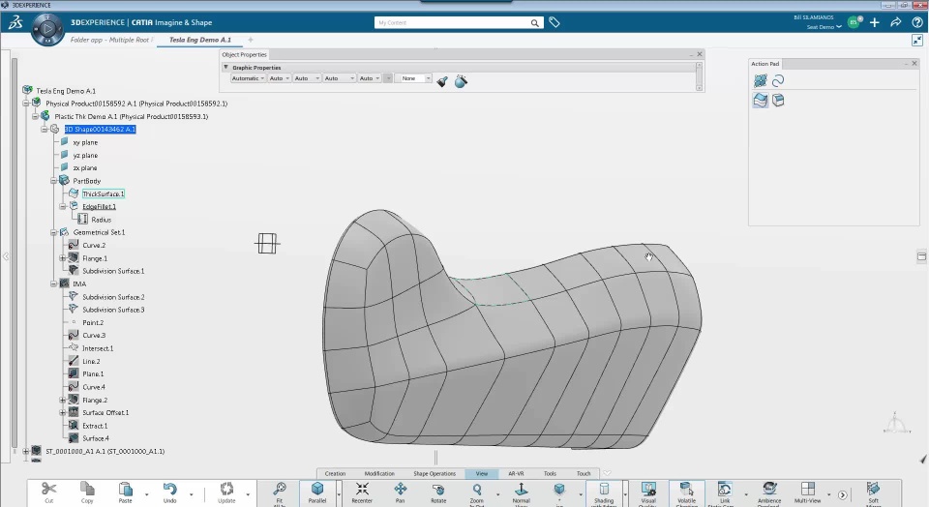Select the xy plane tree item

pyautogui.click(x=85, y=142)
